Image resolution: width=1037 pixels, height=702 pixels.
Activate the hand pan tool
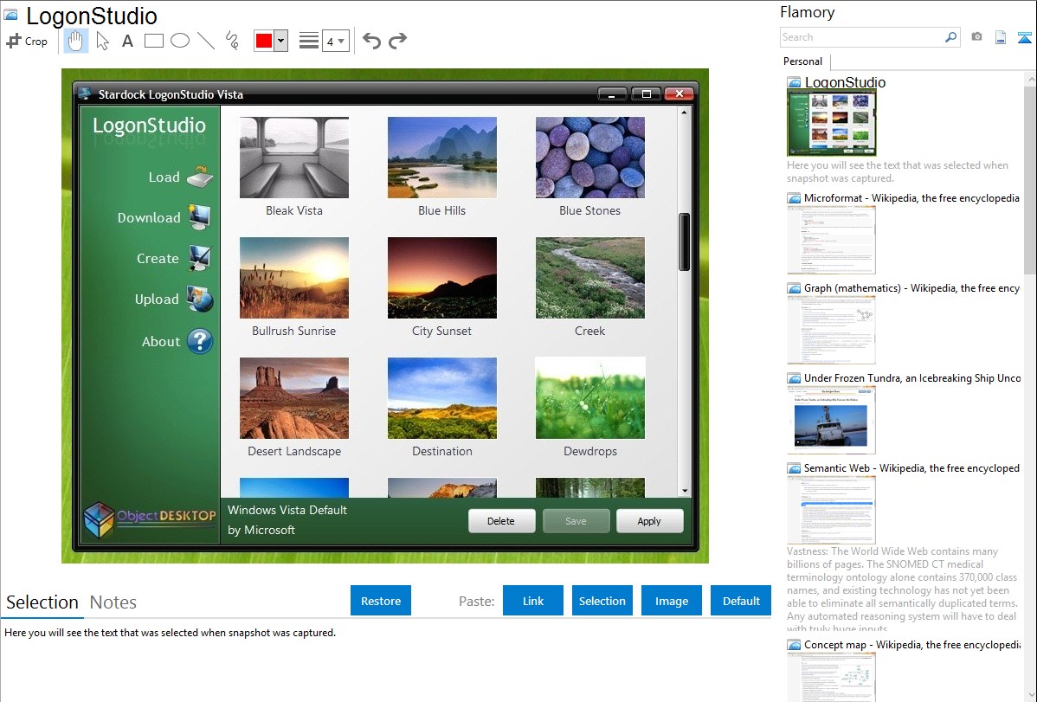[x=75, y=41]
